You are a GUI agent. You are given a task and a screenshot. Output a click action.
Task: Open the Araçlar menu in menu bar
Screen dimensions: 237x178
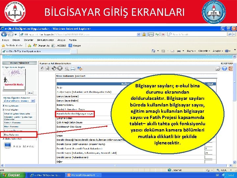[x=61, y=40]
